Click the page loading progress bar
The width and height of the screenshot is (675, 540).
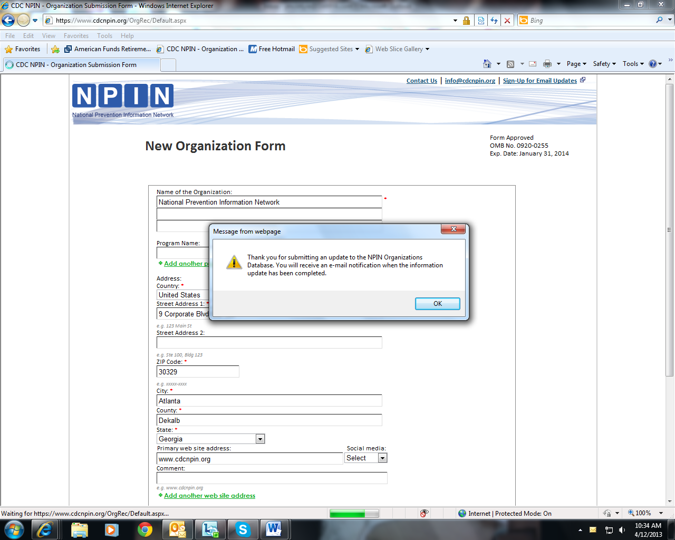click(x=354, y=514)
